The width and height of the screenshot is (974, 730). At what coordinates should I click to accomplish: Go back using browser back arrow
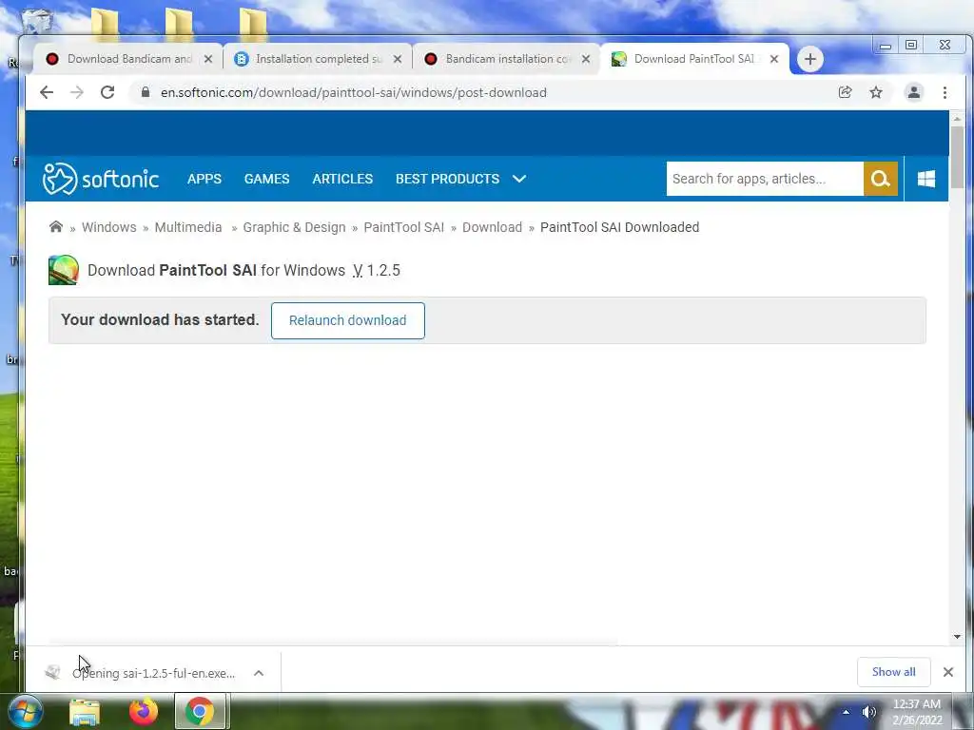tap(47, 92)
